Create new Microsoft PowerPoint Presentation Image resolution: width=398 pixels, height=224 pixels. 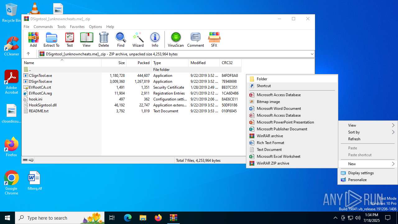tap(292, 122)
